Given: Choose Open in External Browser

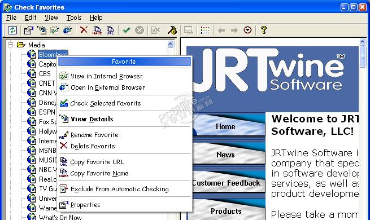Looking at the screenshot, I should click(x=124, y=87).
